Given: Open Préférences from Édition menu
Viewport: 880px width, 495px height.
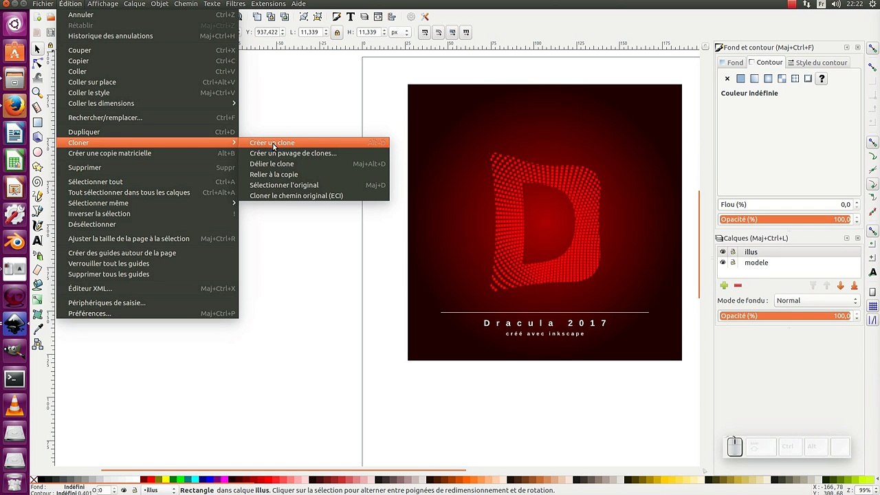Looking at the screenshot, I should pyautogui.click(x=148, y=313).
